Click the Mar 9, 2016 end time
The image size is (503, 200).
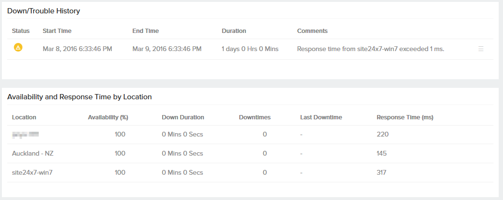167,49
